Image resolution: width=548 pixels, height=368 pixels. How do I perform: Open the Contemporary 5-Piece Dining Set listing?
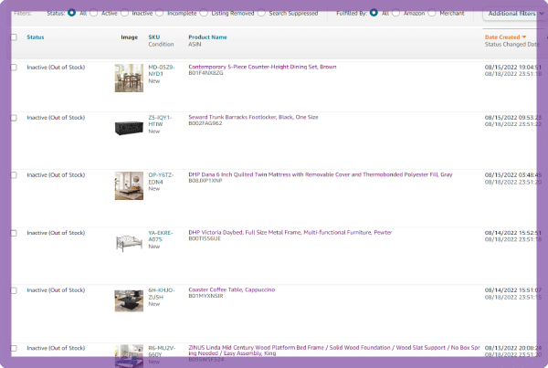click(262, 67)
